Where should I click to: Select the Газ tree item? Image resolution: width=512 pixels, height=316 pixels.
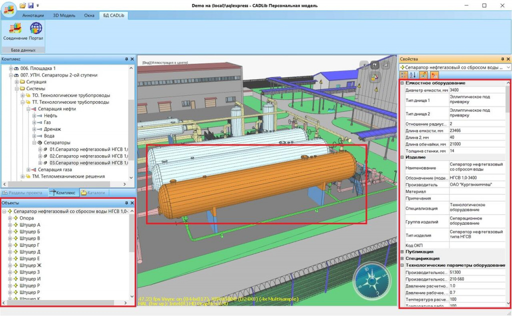pos(47,122)
